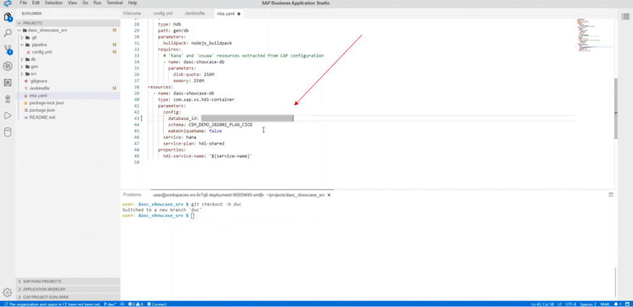
Task: Open the Run menu
Action: (97, 3)
